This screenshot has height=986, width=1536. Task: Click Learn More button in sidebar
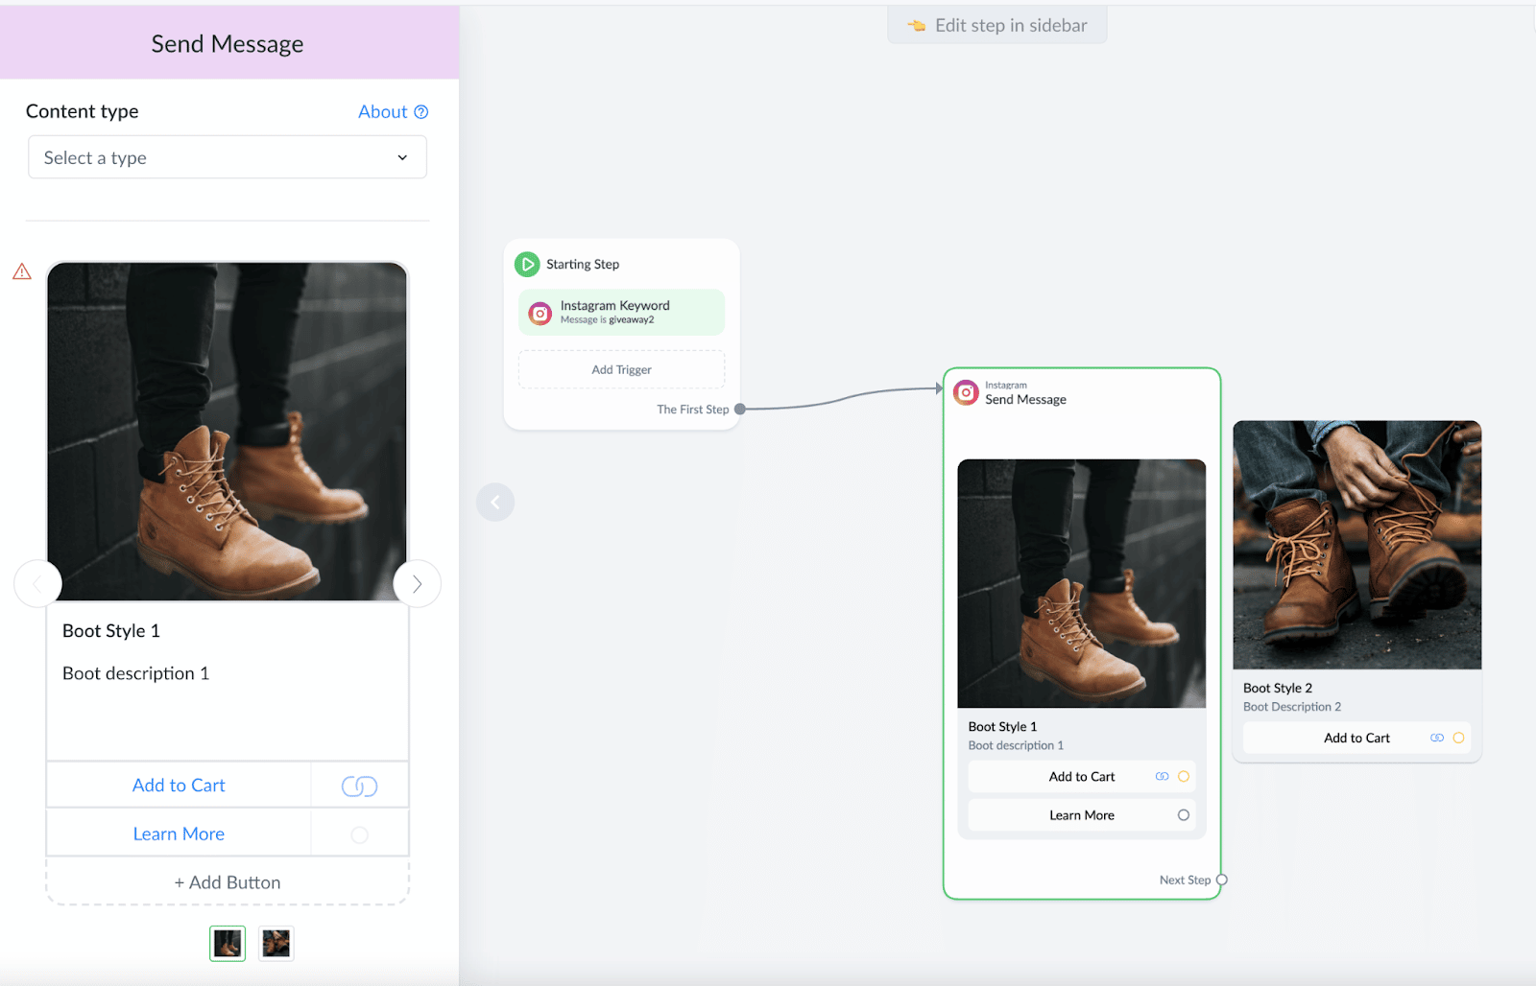179,834
